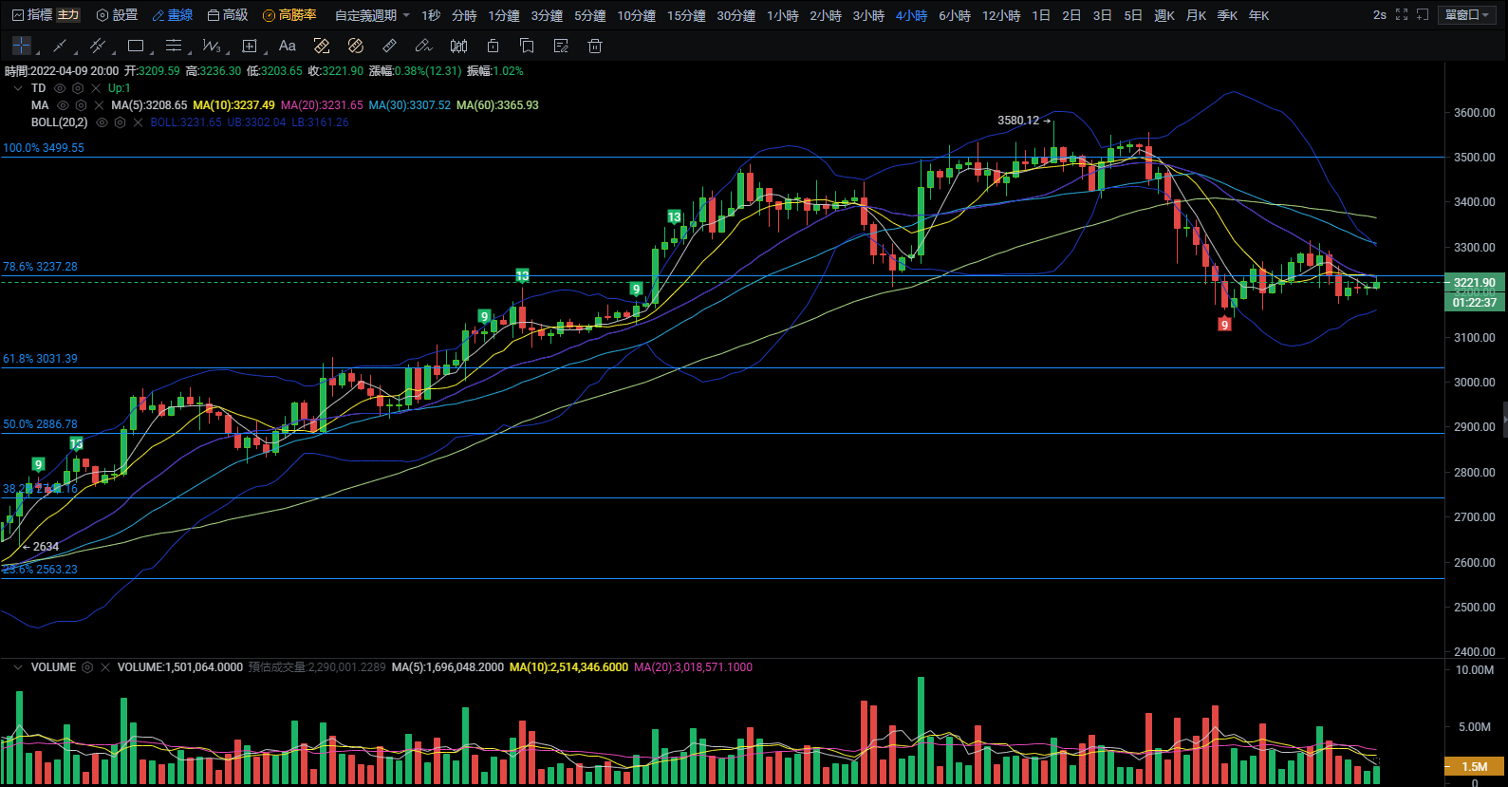Remove the MA indicator
The height and width of the screenshot is (787, 1508).
[x=99, y=105]
